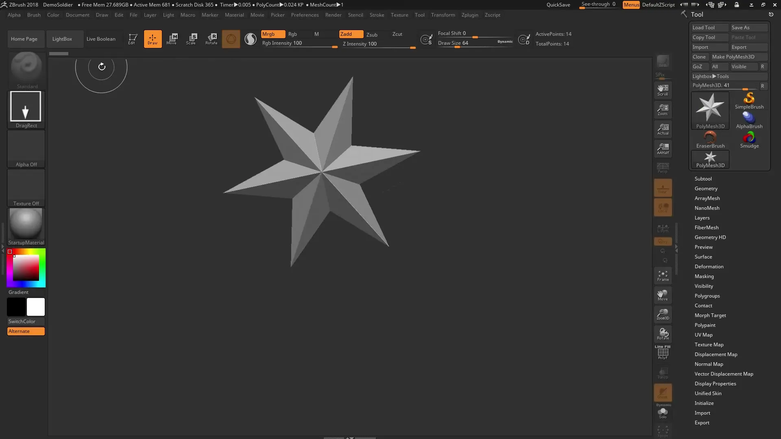Open StartupMaterial material selector
781x439 pixels.
pos(26,226)
